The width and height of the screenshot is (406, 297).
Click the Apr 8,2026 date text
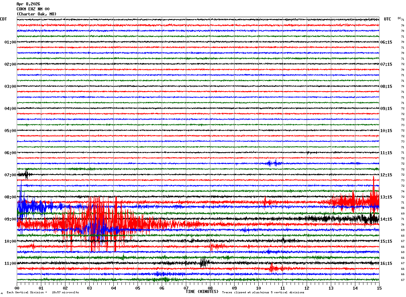pyautogui.click(x=28, y=4)
